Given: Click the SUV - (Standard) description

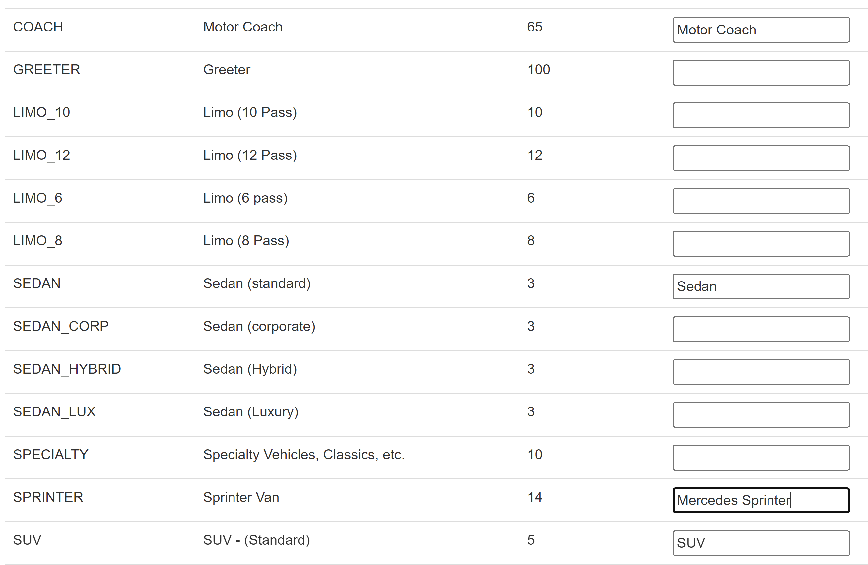Looking at the screenshot, I should (256, 540).
